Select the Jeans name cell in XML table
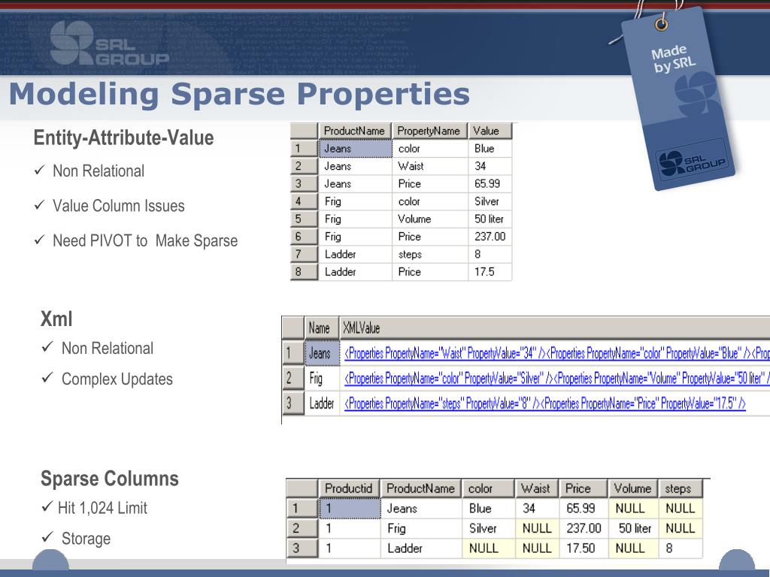Image resolution: width=770 pixels, height=577 pixels. 322,353
